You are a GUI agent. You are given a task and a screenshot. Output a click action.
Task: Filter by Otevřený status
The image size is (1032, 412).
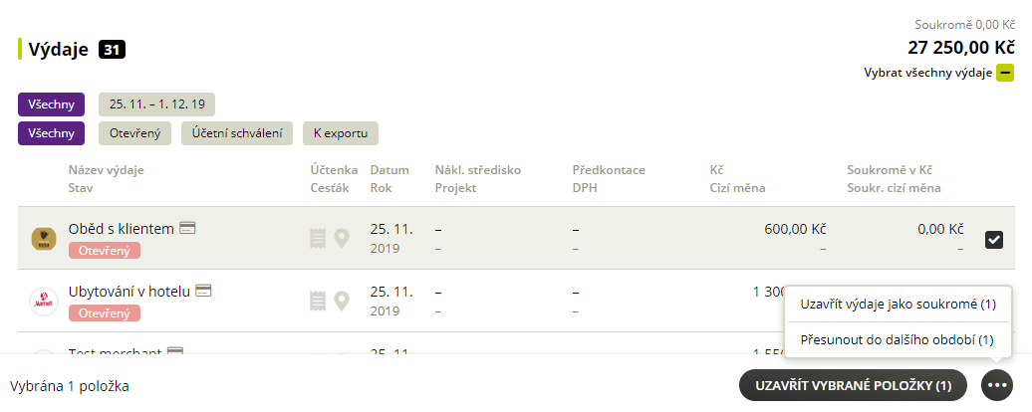(134, 133)
